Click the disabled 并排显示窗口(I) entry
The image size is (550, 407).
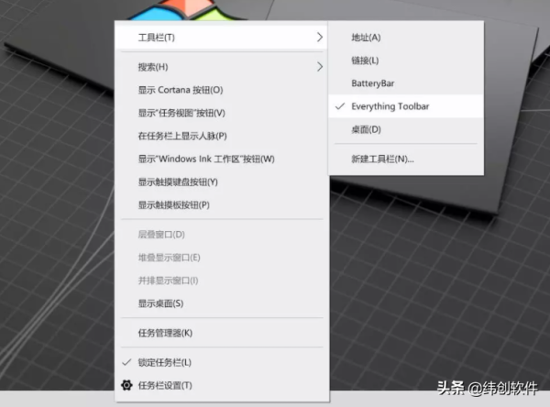[222, 280]
